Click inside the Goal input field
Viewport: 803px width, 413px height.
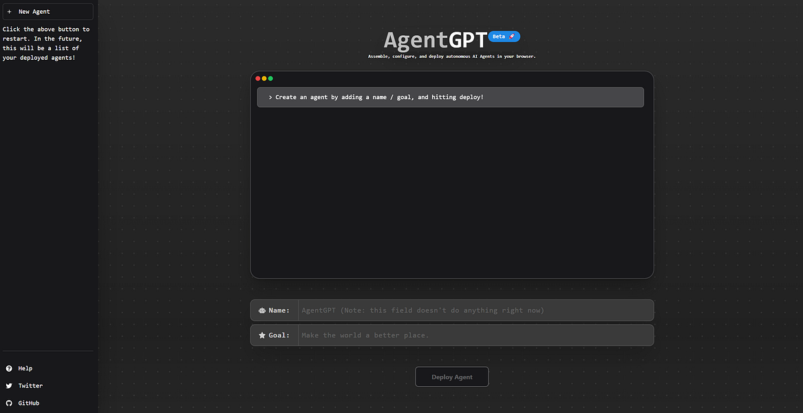(475, 335)
